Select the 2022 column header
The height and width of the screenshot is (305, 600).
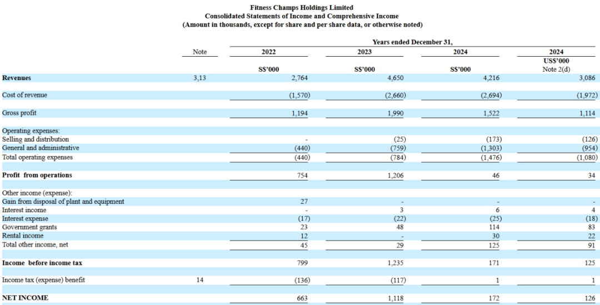[x=268, y=52]
